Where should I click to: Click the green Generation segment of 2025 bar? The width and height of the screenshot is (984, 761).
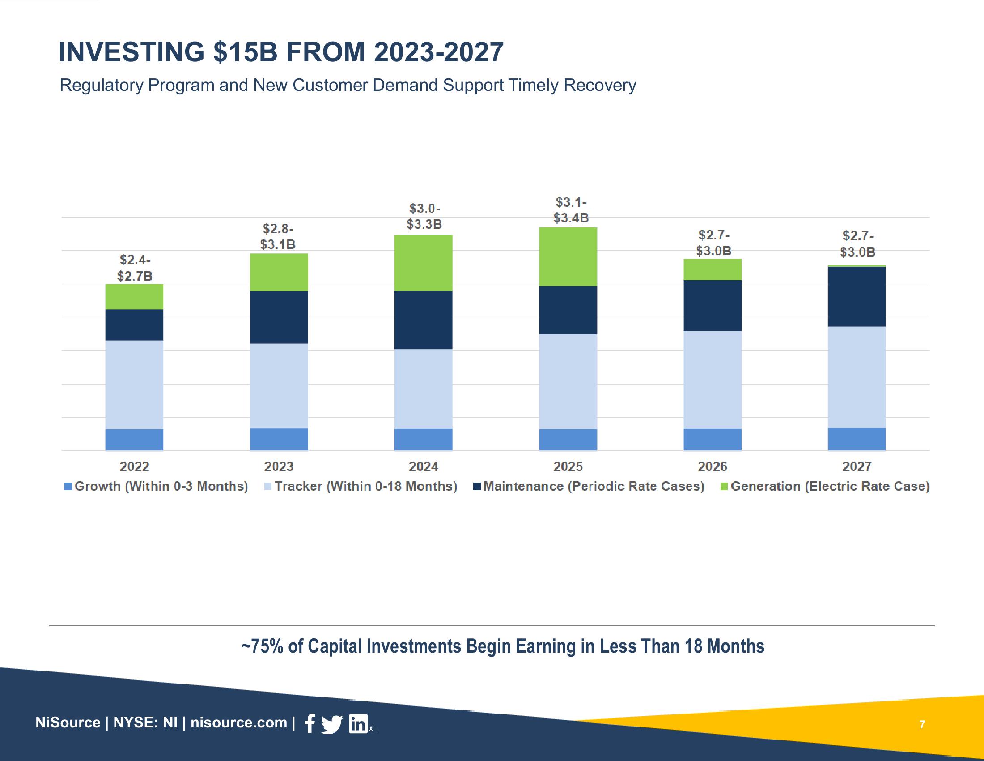(x=568, y=257)
